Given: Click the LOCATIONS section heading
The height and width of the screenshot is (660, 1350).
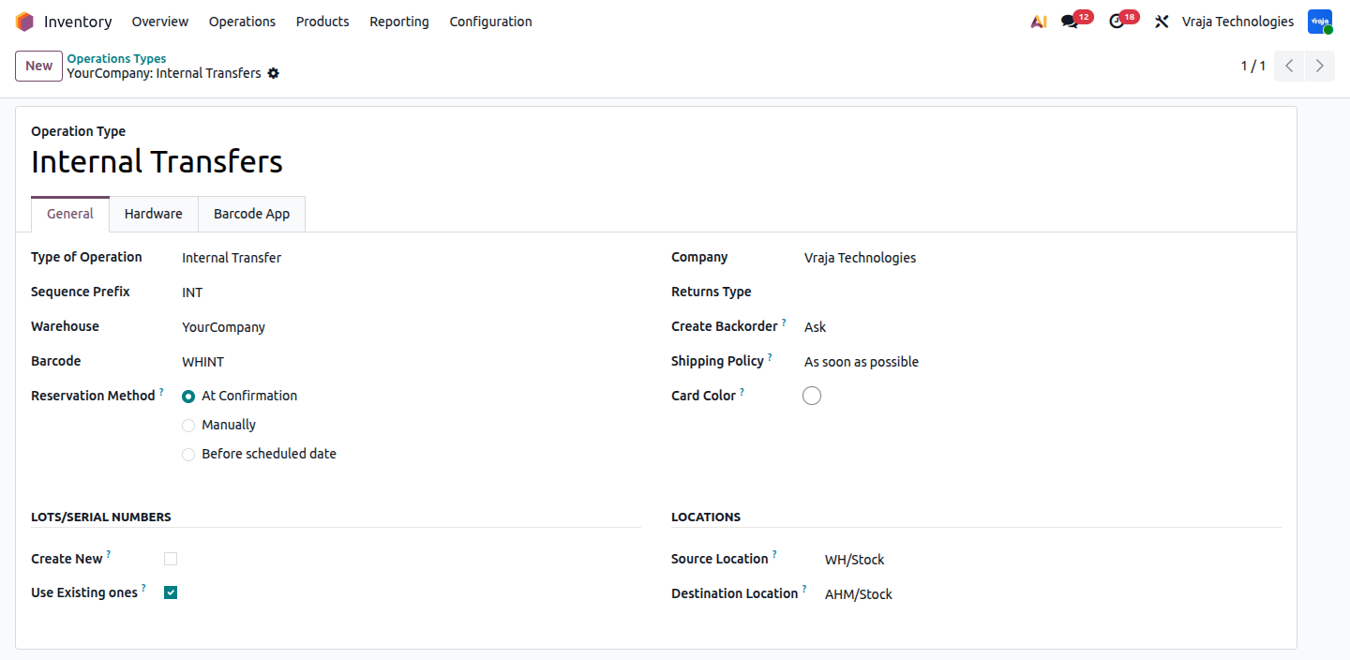Looking at the screenshot, I should pos(706,517).
